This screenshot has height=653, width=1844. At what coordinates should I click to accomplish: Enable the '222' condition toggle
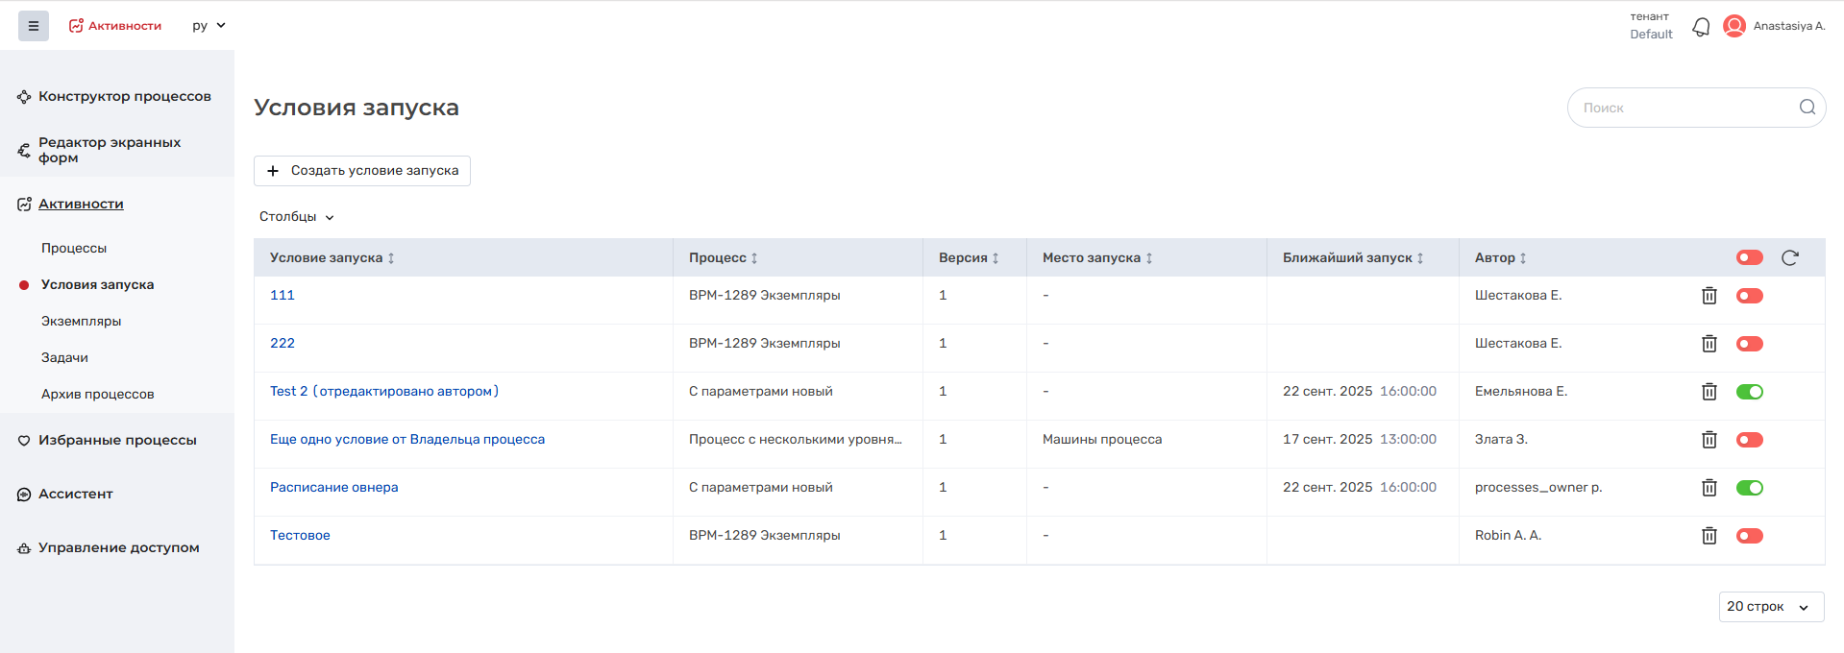click(1749, 344)
